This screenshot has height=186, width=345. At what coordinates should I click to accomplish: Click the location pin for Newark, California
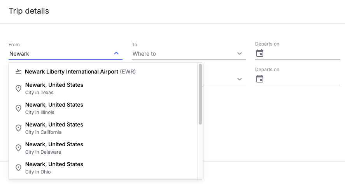point(18,128)
